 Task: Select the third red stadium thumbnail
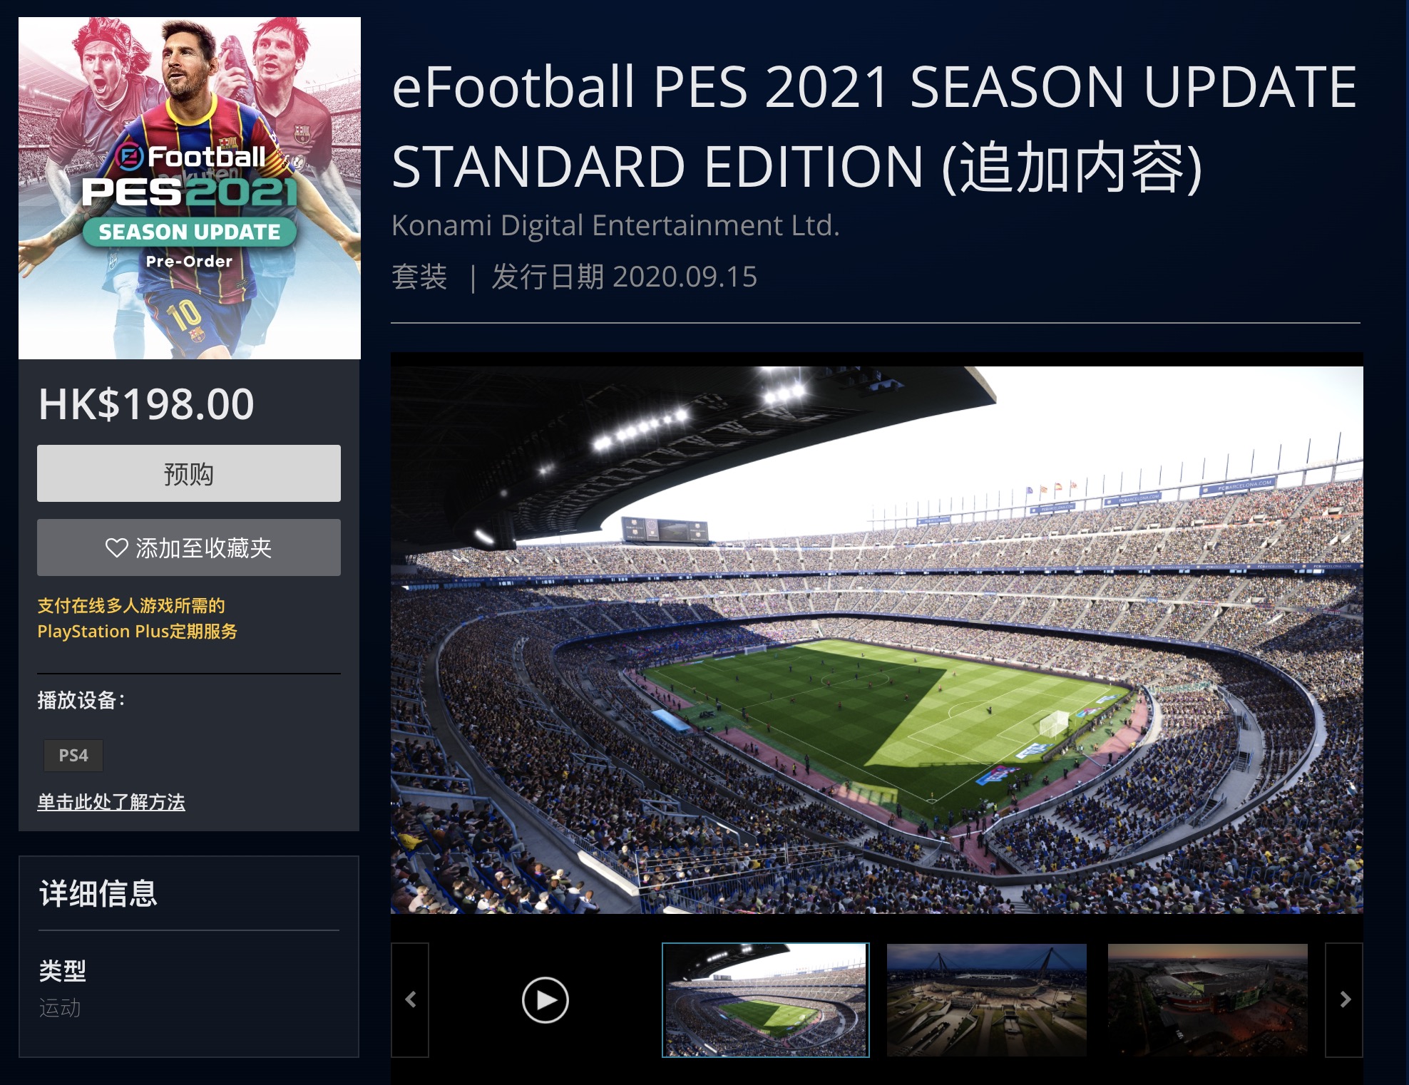pyautogui.click(x=1208, y=999)
